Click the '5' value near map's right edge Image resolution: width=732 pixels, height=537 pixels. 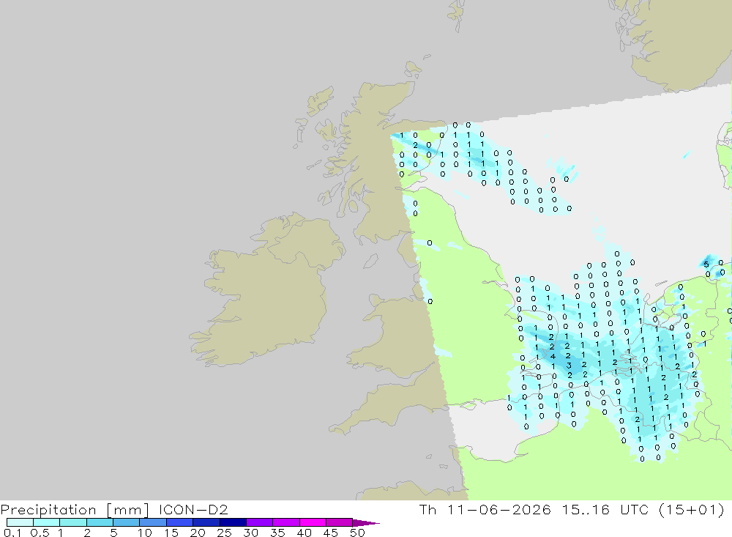click(706, 264)
